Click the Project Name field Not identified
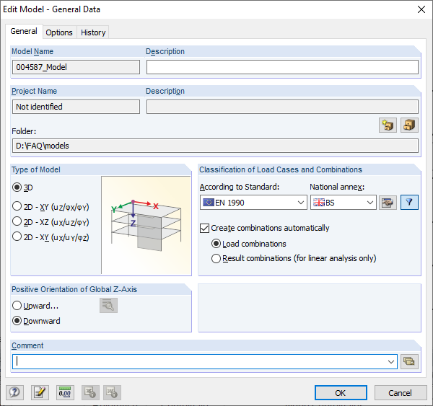 [x=76, y=107]
